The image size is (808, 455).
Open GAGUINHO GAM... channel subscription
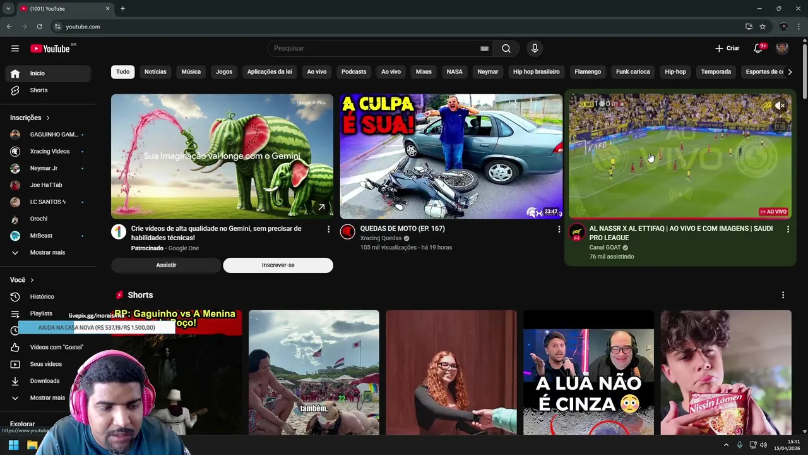(x=48, y=135)
